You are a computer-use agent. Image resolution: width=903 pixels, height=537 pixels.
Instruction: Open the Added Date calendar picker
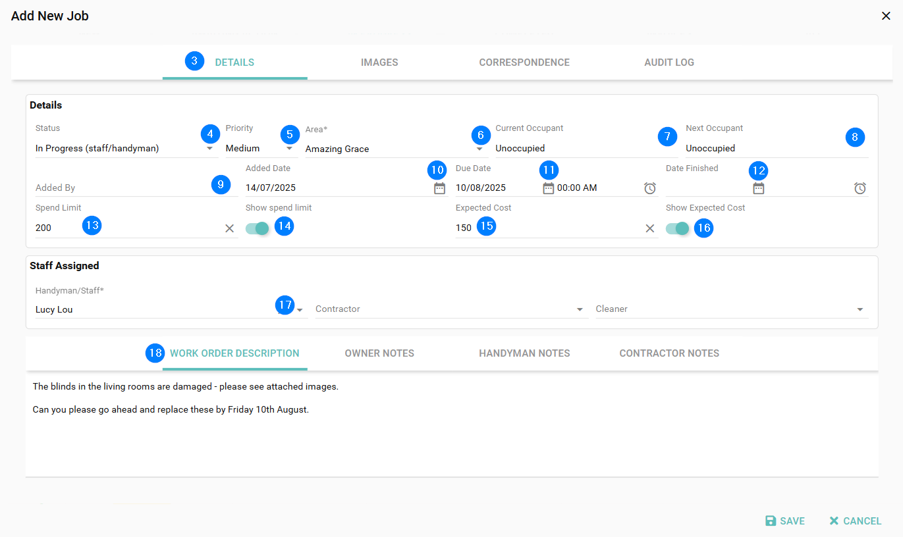click(x=439, y=188)
